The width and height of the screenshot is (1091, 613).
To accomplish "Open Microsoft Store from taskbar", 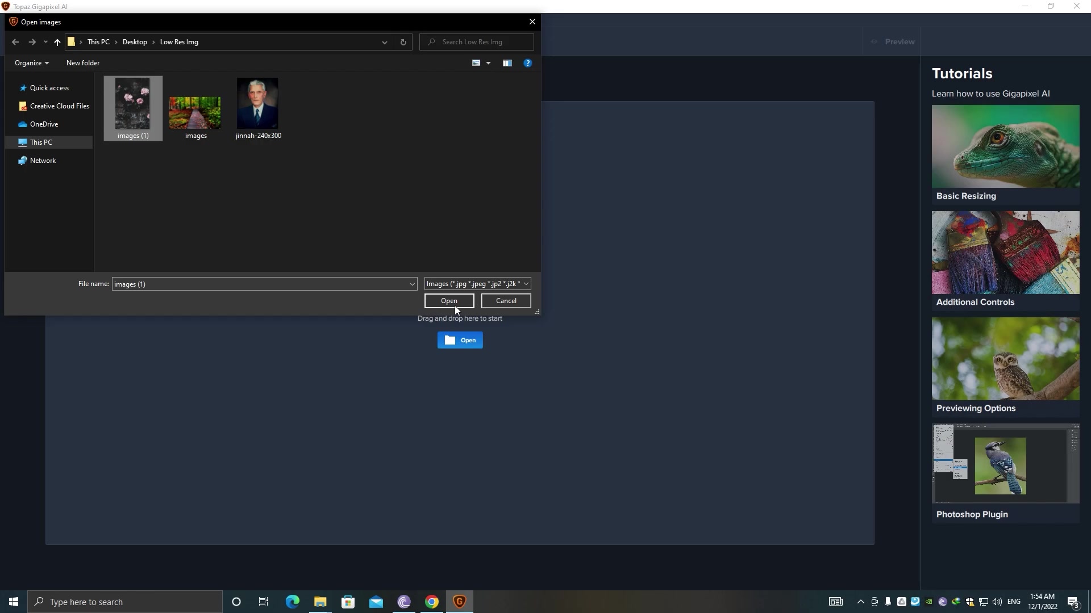I will click(x=348, y=602).
